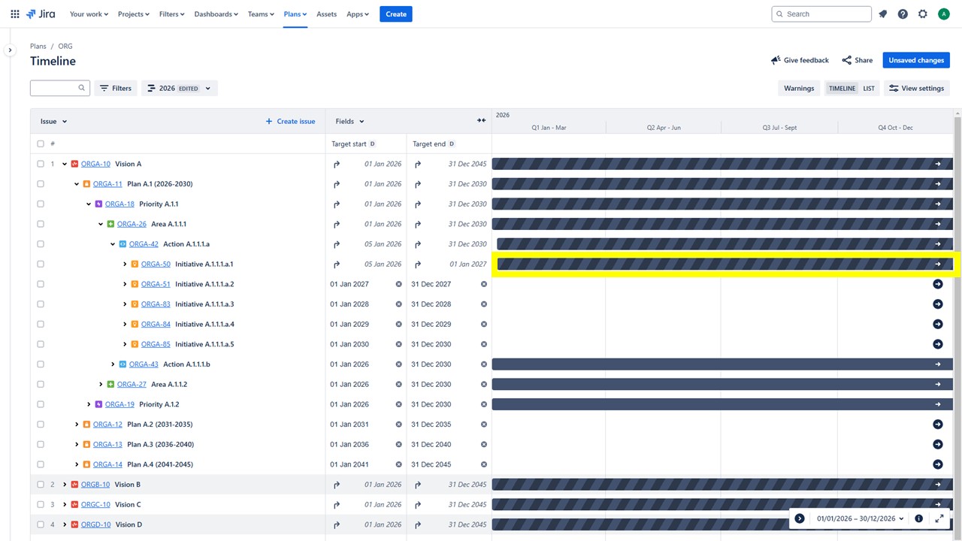Click the top navigation Search field

click(821, 14)
